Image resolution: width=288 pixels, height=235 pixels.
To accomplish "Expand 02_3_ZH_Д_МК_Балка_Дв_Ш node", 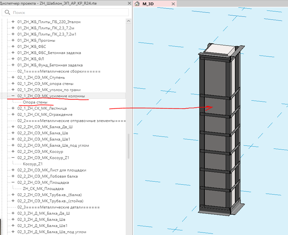I will (x=13, y=213).
